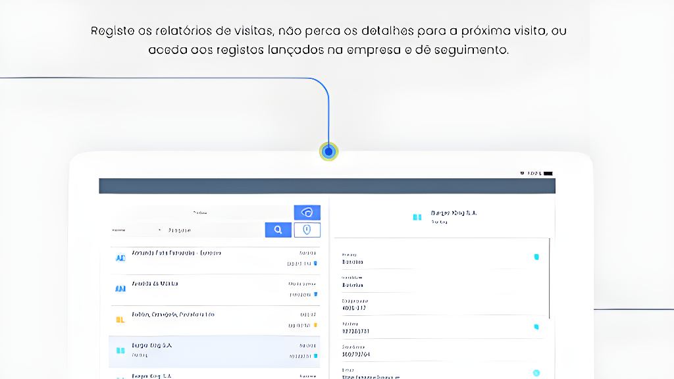Click the company name in the highlighted list row

tap(152, 345)
